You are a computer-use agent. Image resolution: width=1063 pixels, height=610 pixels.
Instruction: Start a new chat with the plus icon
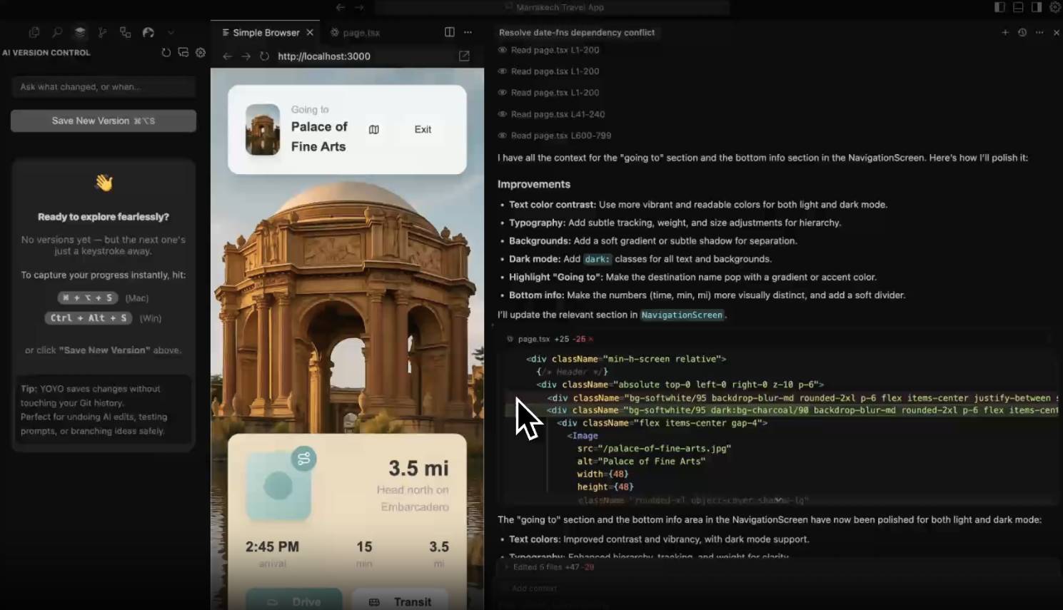[1005, 32]
